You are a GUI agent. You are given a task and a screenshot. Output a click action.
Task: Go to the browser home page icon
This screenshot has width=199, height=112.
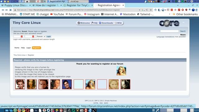click(x=155, y=10)
